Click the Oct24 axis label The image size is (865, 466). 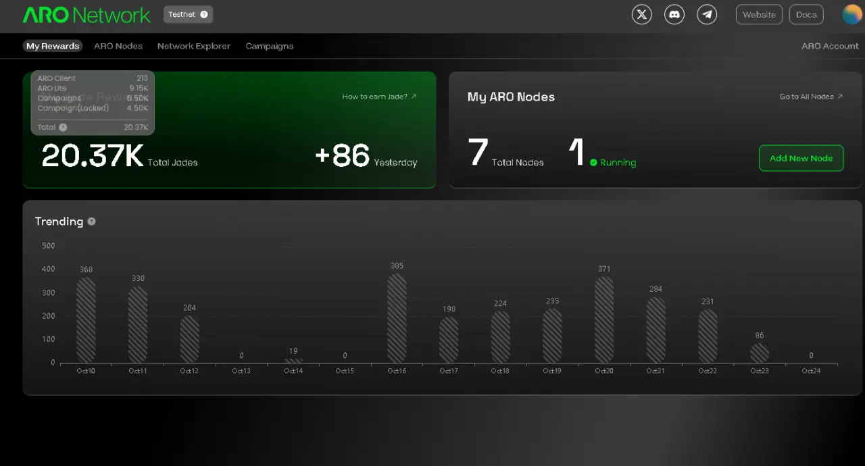point(811,371)
